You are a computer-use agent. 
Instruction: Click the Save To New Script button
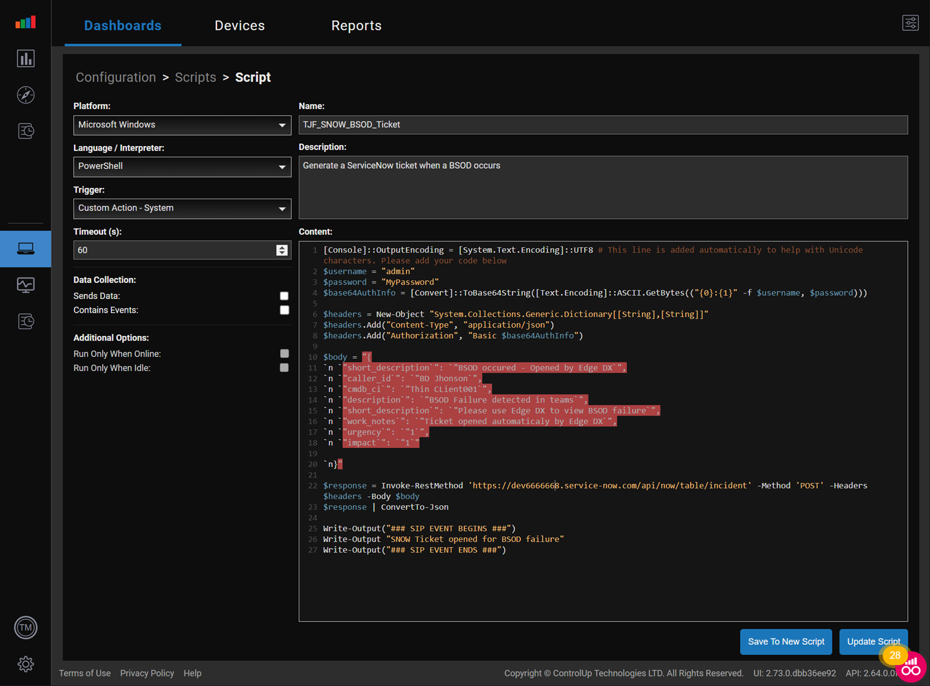[x=786, y=642]
